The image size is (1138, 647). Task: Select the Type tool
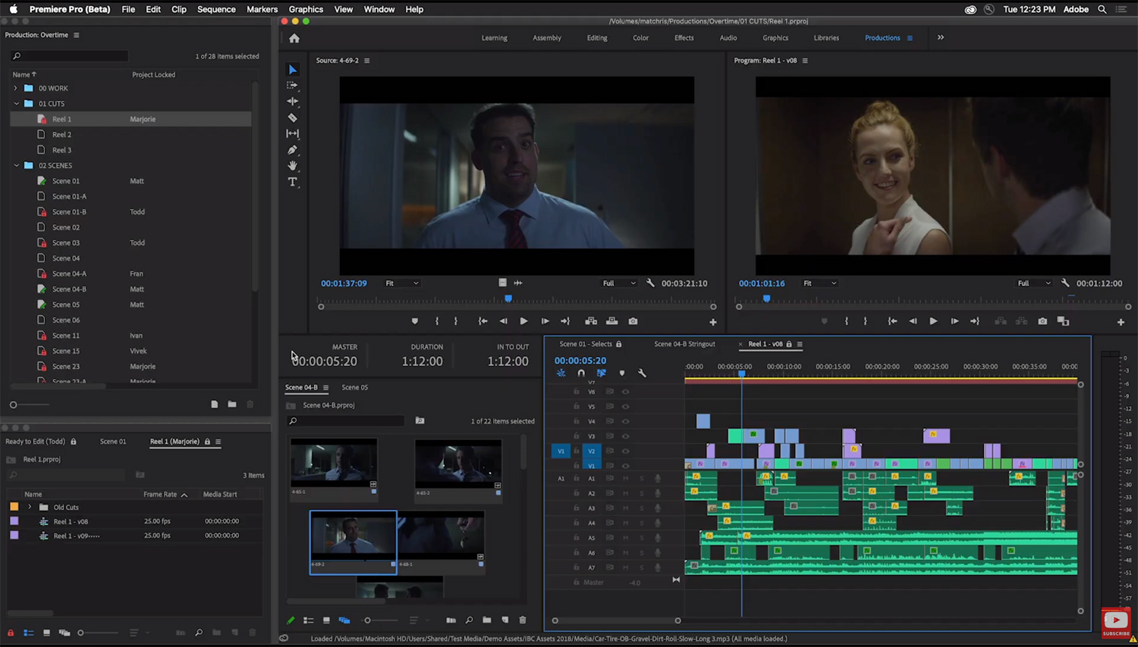point(293,182)
